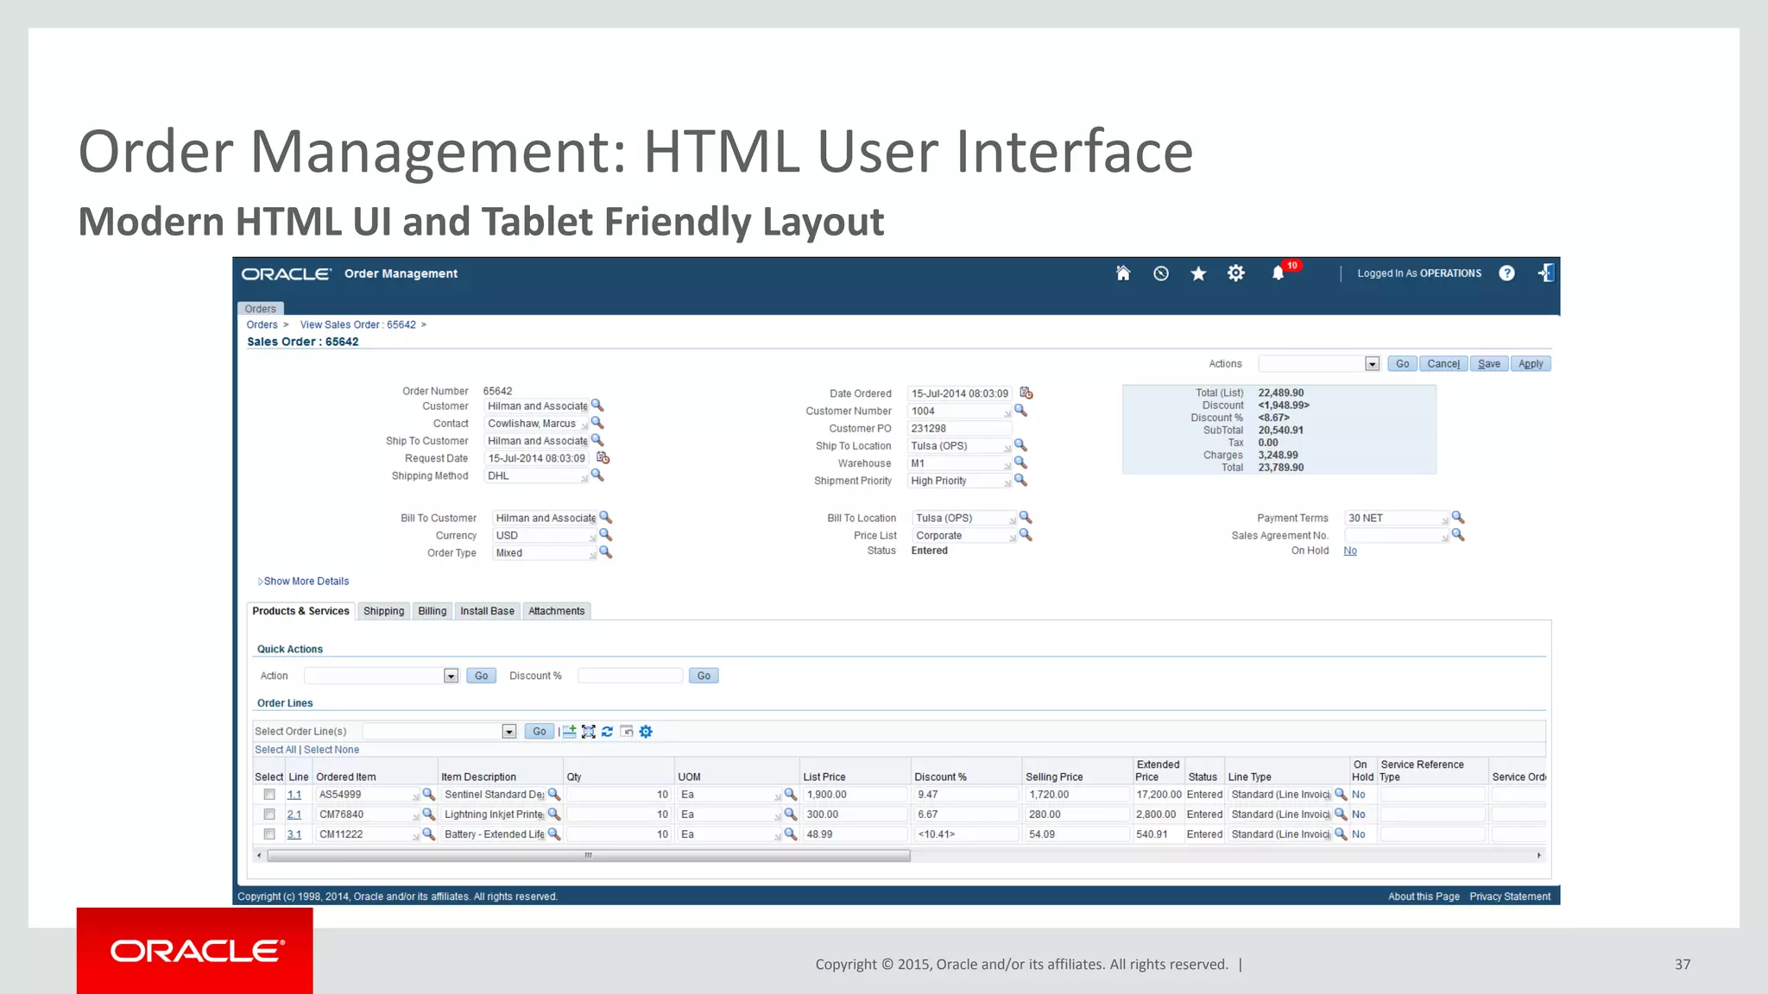Check the box for line 3.1
Image resolution: width=1768 pixels, height=994 pixels.
coord(269,834)
